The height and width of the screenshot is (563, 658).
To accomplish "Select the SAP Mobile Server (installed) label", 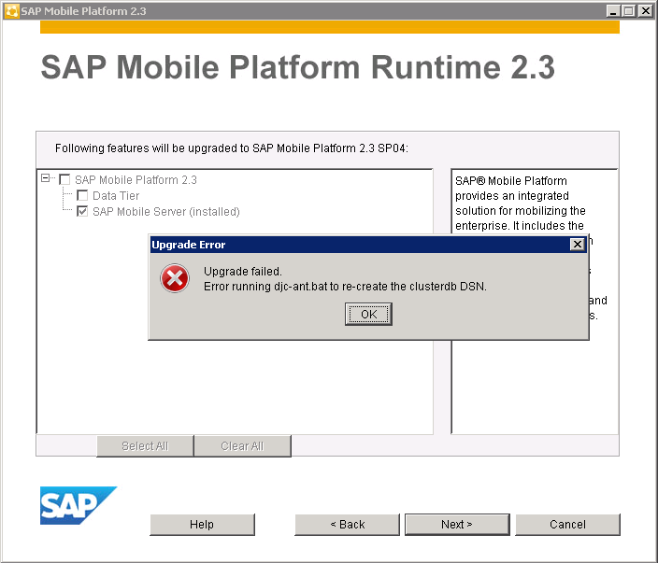I will [166, 212].
